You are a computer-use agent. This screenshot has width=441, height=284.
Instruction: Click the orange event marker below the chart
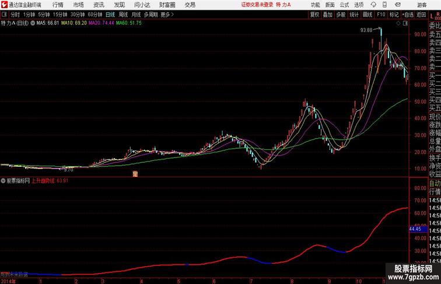[x=135, y=174]
